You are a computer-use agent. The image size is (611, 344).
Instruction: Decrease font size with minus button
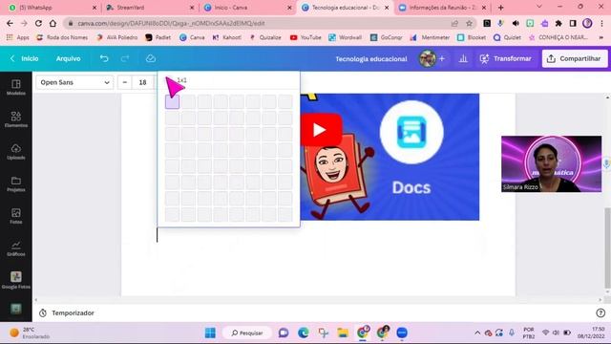point(125,82)
